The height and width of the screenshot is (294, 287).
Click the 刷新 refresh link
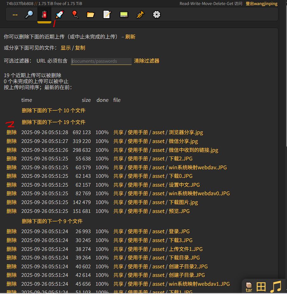click(x=130, y=37)
